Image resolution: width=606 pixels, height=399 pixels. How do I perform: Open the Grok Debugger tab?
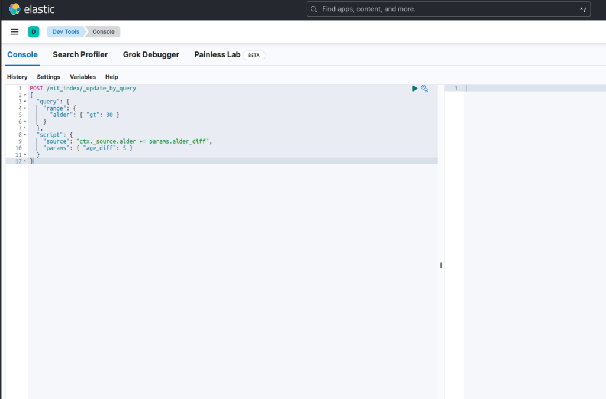pos(151,54)
